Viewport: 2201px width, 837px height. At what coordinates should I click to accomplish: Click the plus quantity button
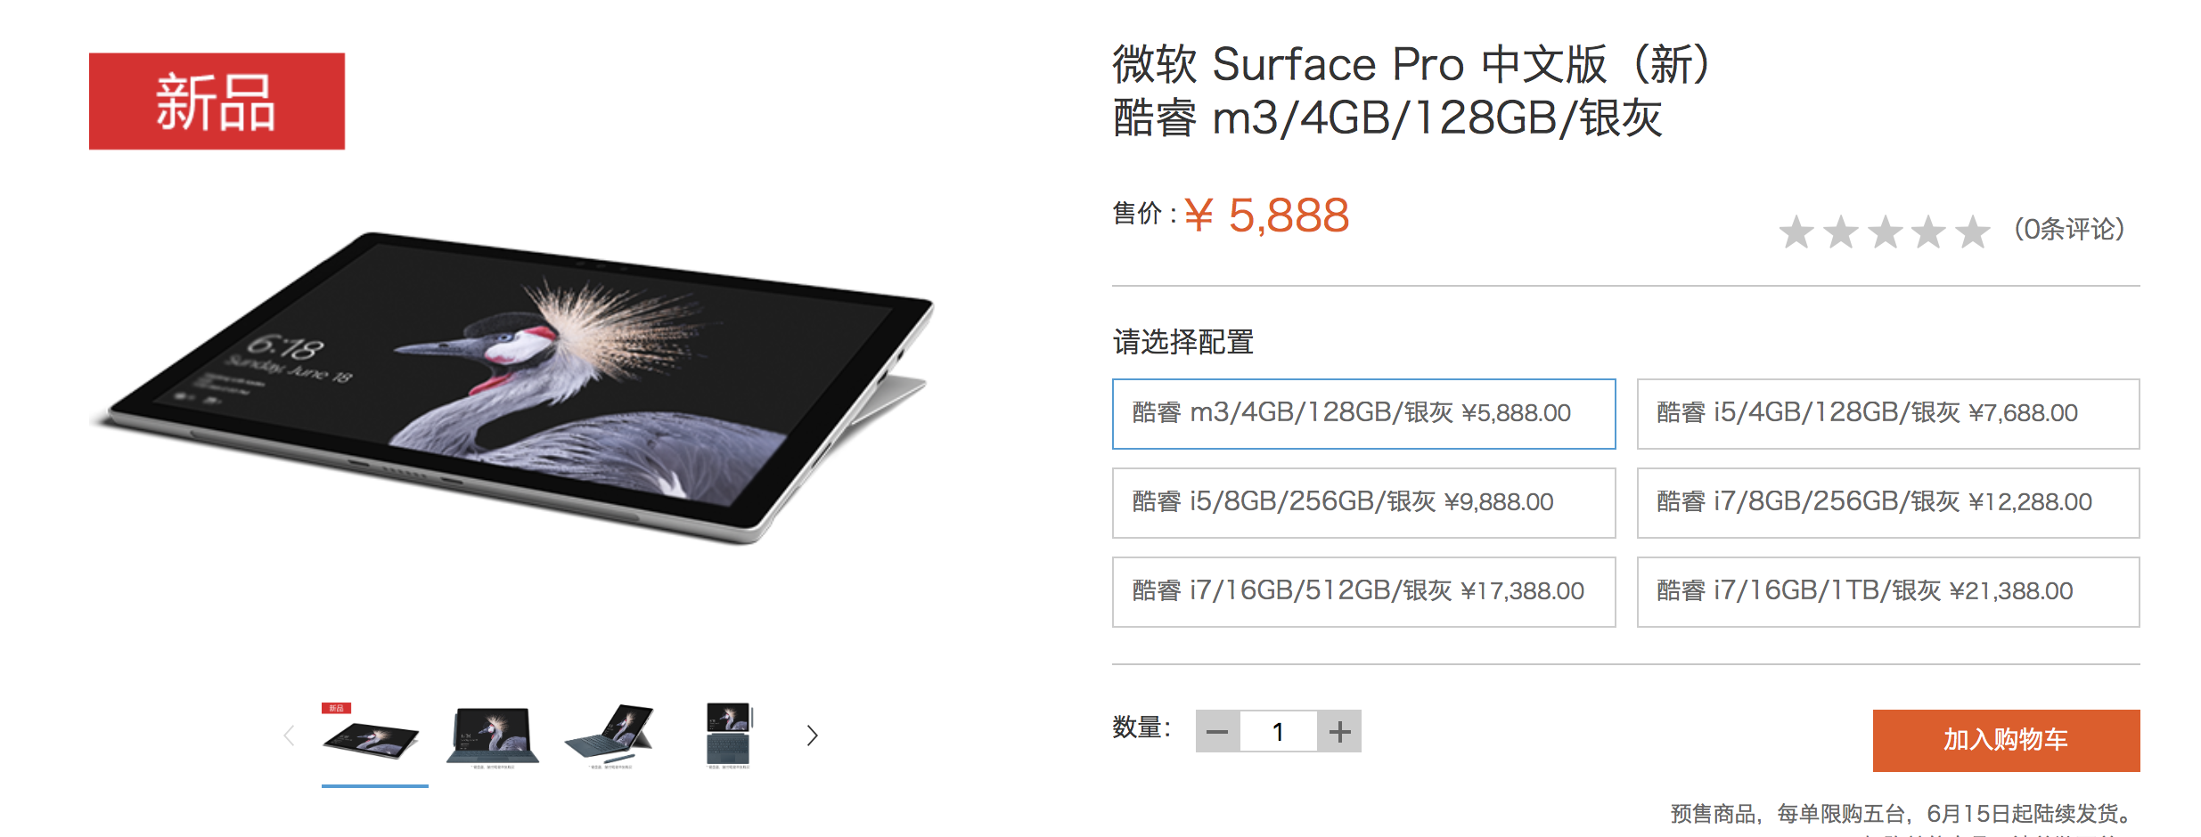click(1339, 732)
